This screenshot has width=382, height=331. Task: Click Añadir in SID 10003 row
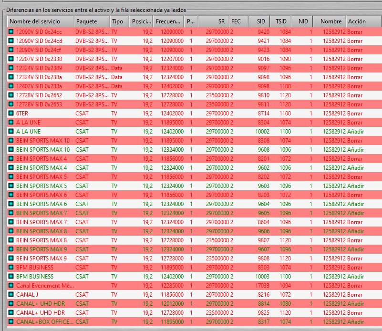coord(355,276)
